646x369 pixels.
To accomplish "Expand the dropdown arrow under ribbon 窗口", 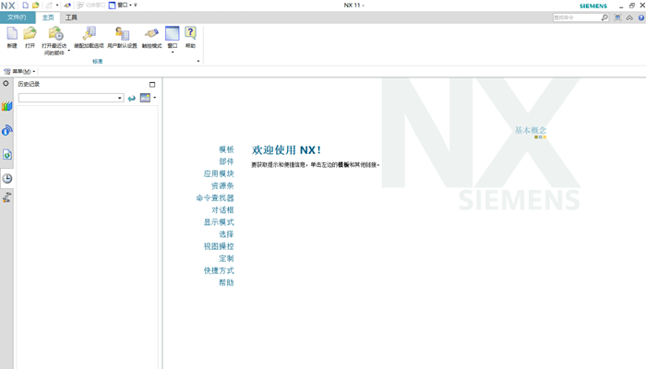I will [x=173, y=53].
